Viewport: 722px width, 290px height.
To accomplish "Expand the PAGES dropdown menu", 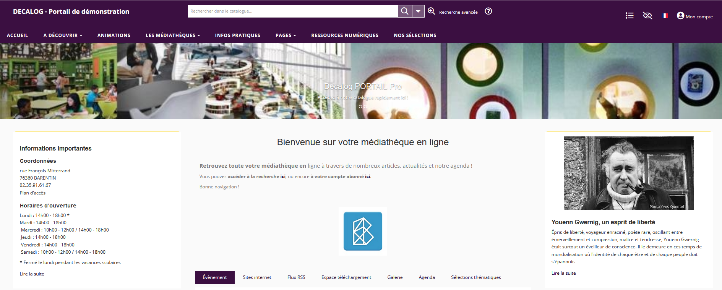I will tap(286, 35).
